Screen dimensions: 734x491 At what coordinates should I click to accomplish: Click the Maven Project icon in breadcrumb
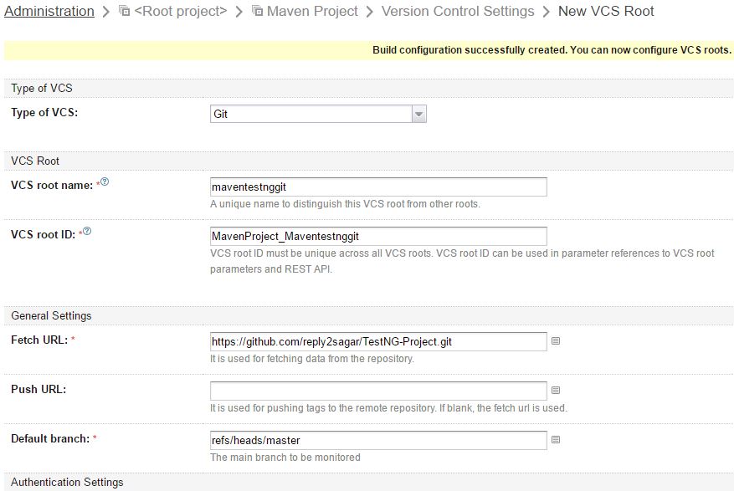click(258, 10)
